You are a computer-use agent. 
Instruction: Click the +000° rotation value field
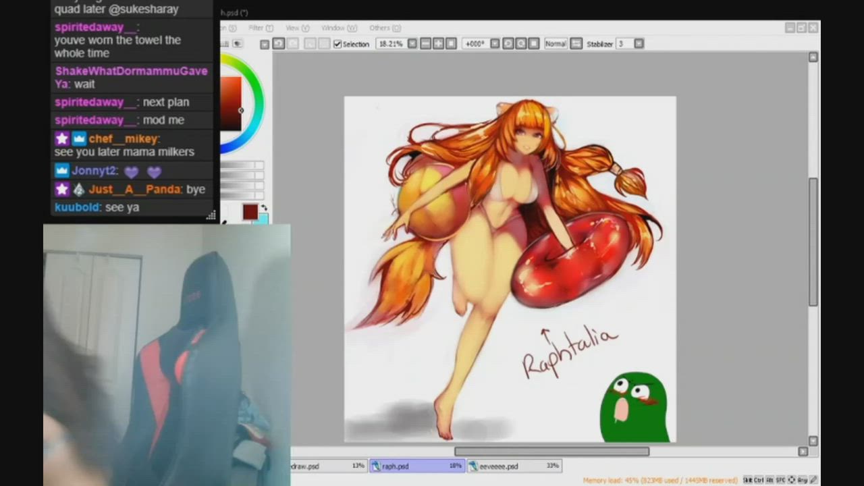coord(476,44)
